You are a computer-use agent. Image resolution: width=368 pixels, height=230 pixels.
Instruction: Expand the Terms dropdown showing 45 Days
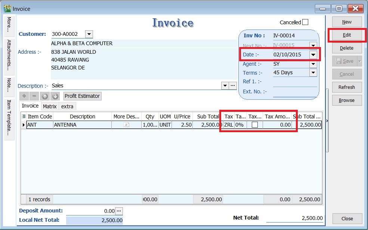tap(313, 73)
